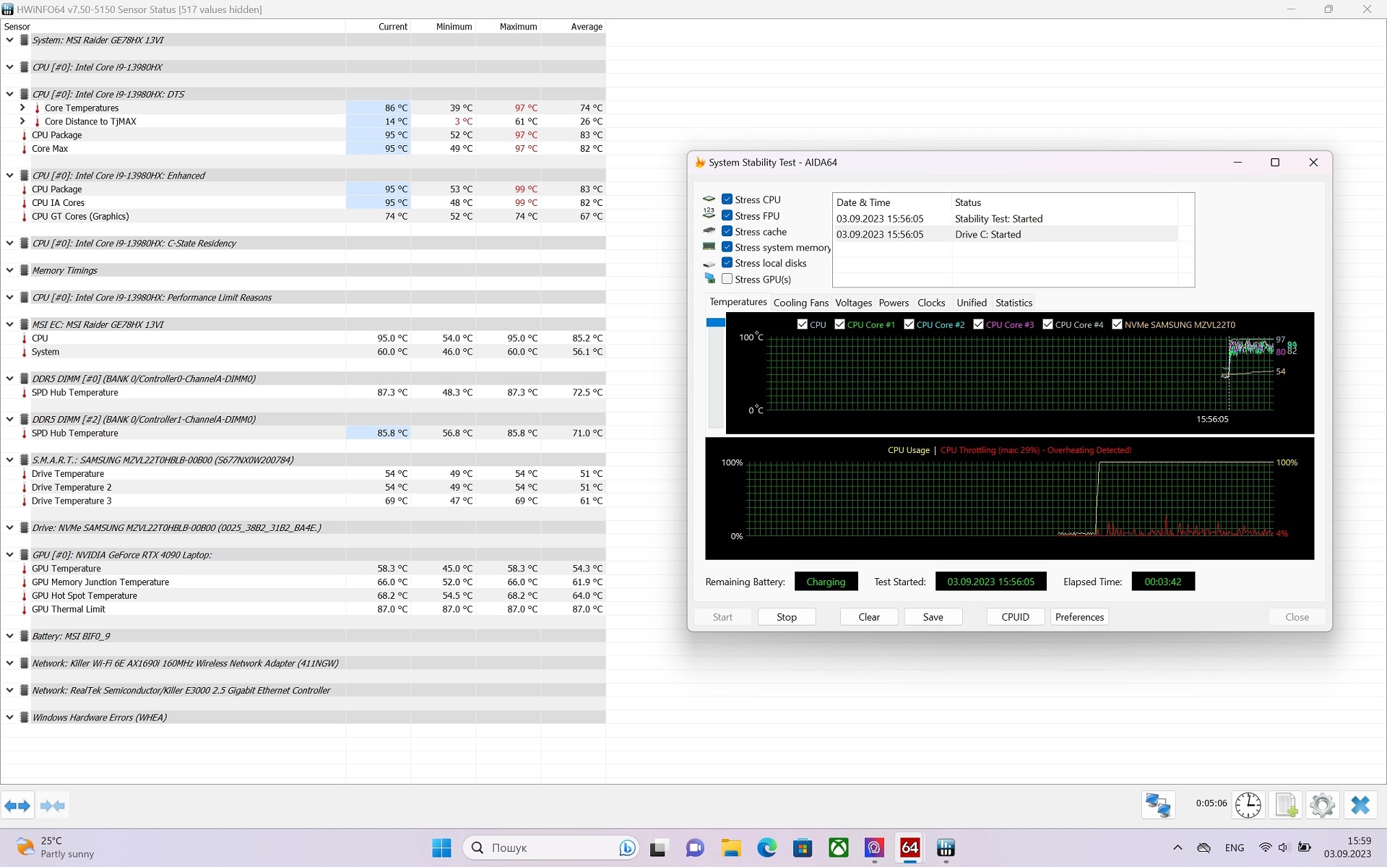
Task: Switch to Statistics tab
Action: click(x=1014, y=303)
